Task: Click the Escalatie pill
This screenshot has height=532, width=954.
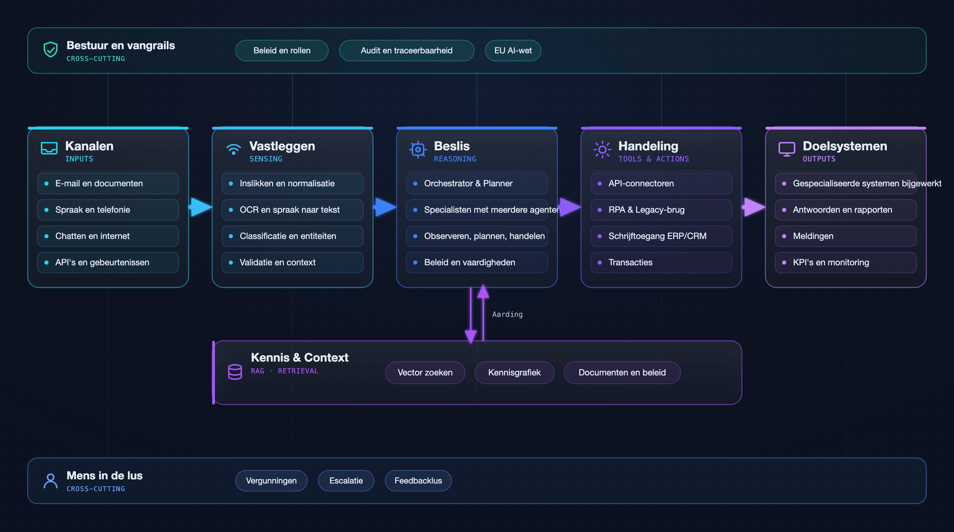Action: [346, 481]
